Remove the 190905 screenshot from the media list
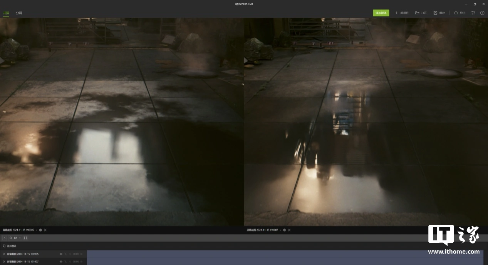488x265 pixels. pyautogui.click(x=4, y=254)
